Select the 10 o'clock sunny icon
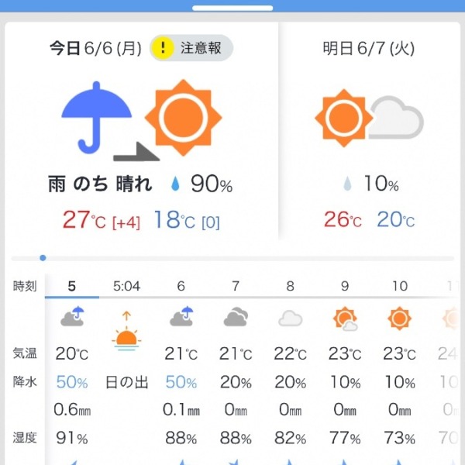The image size is (465, 465). [x=399, y=319]
